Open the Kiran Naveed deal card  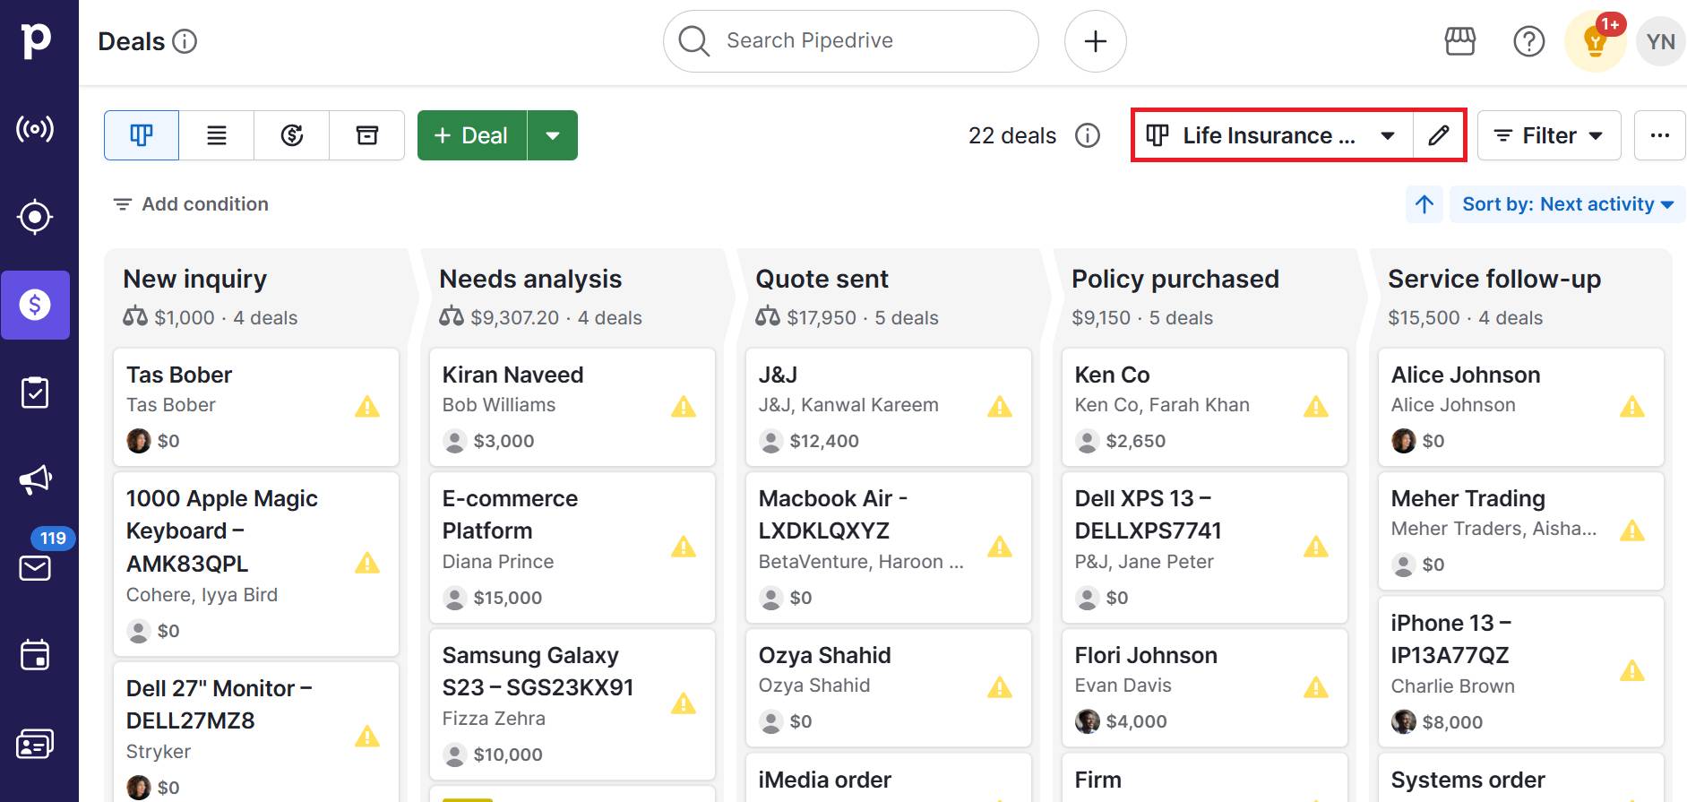pyautogui.click(x=572, y=407)
